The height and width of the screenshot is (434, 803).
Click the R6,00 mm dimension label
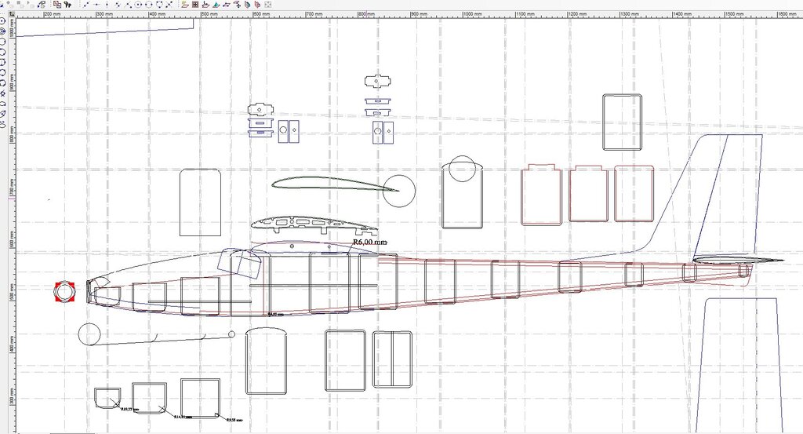point(370,243)
